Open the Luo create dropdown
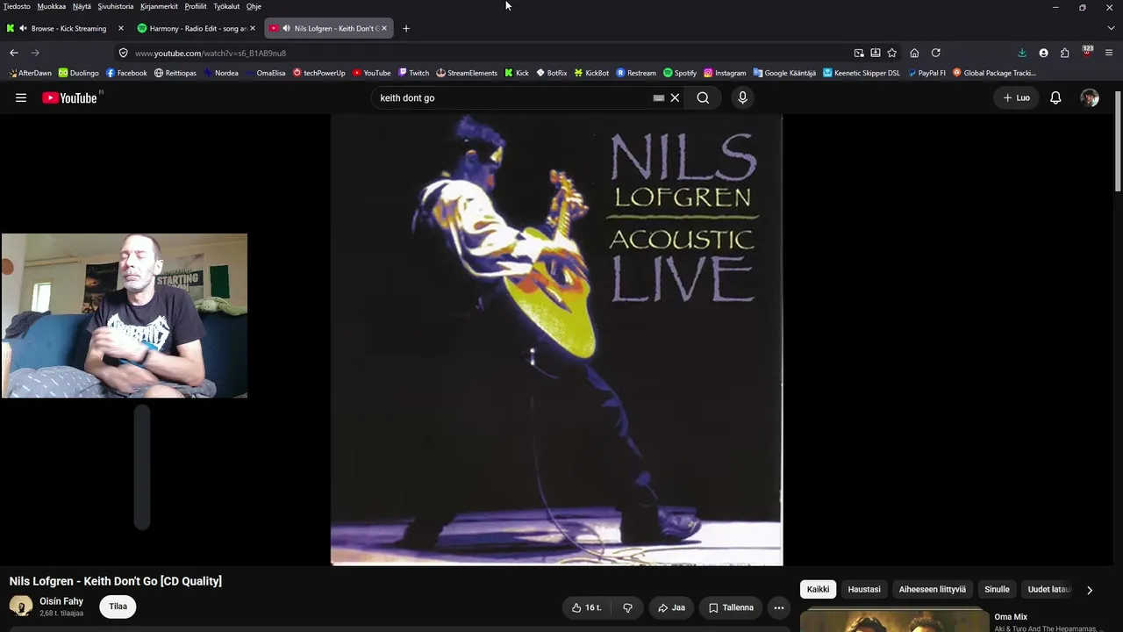The height and width of the screenshot is (632, 1123). click(x=1016, y=97)
